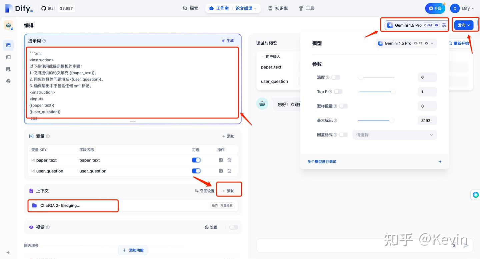Click 多个模型进行调试 link
This screenshot has width=480, height=259.
tap(322, 161)
